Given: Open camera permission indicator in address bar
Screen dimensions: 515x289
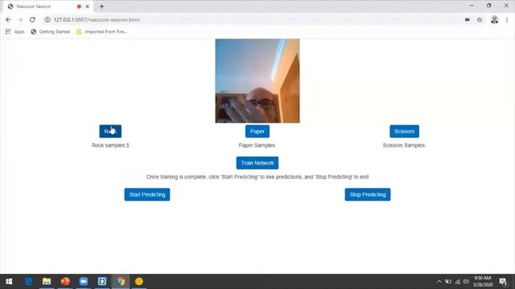Looking at the screenshot, I should tap(468, 19).
